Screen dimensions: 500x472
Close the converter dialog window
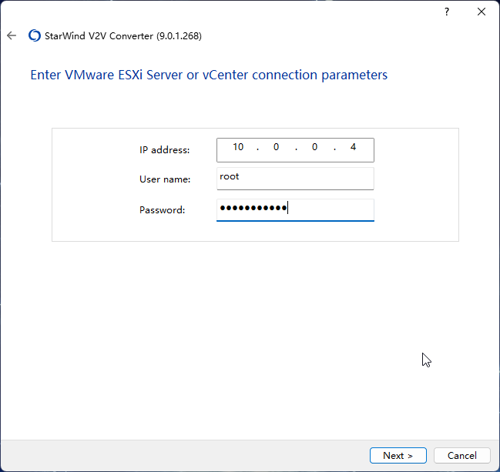coord(482,12)
